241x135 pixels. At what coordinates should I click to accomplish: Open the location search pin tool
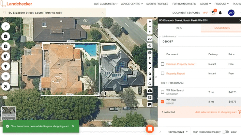(x=6, y=56)
